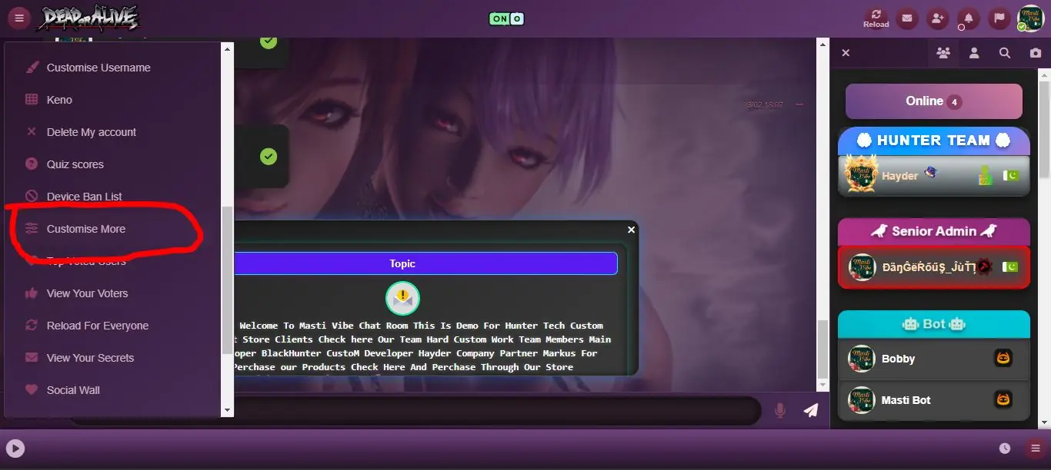Click the side menu scrollbar thumb
The image size is (1051, 470).
[x=227, y=280]
